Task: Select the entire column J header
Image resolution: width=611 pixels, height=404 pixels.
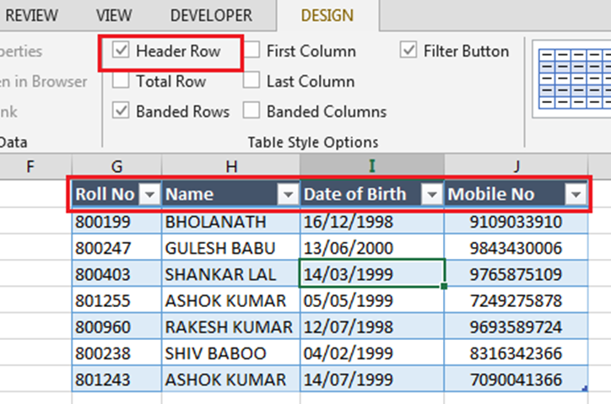Action: 516,165
